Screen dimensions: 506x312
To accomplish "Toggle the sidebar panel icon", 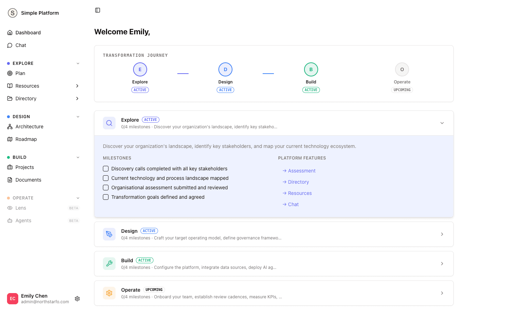I will click(98, 10).
